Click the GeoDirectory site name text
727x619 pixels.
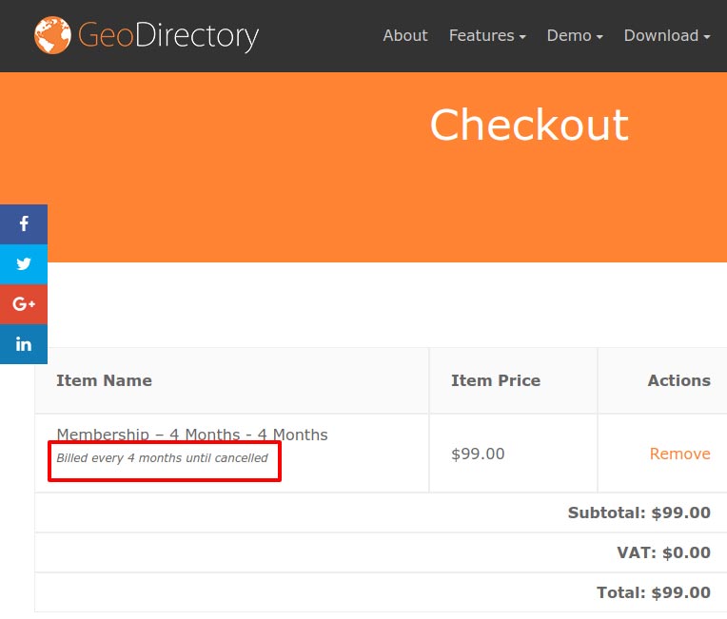point(168,36)
